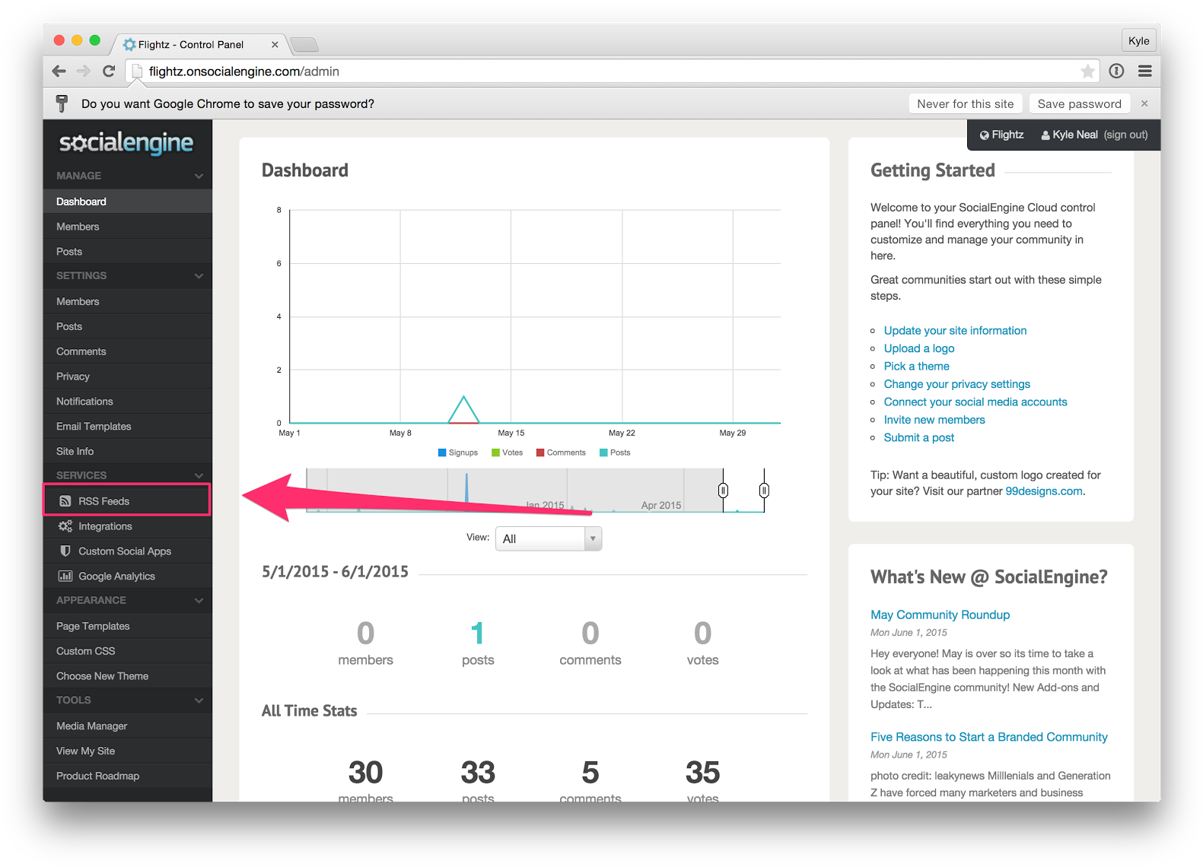Click the socialengine logo
1203x867 pixels.
[126, 142]
